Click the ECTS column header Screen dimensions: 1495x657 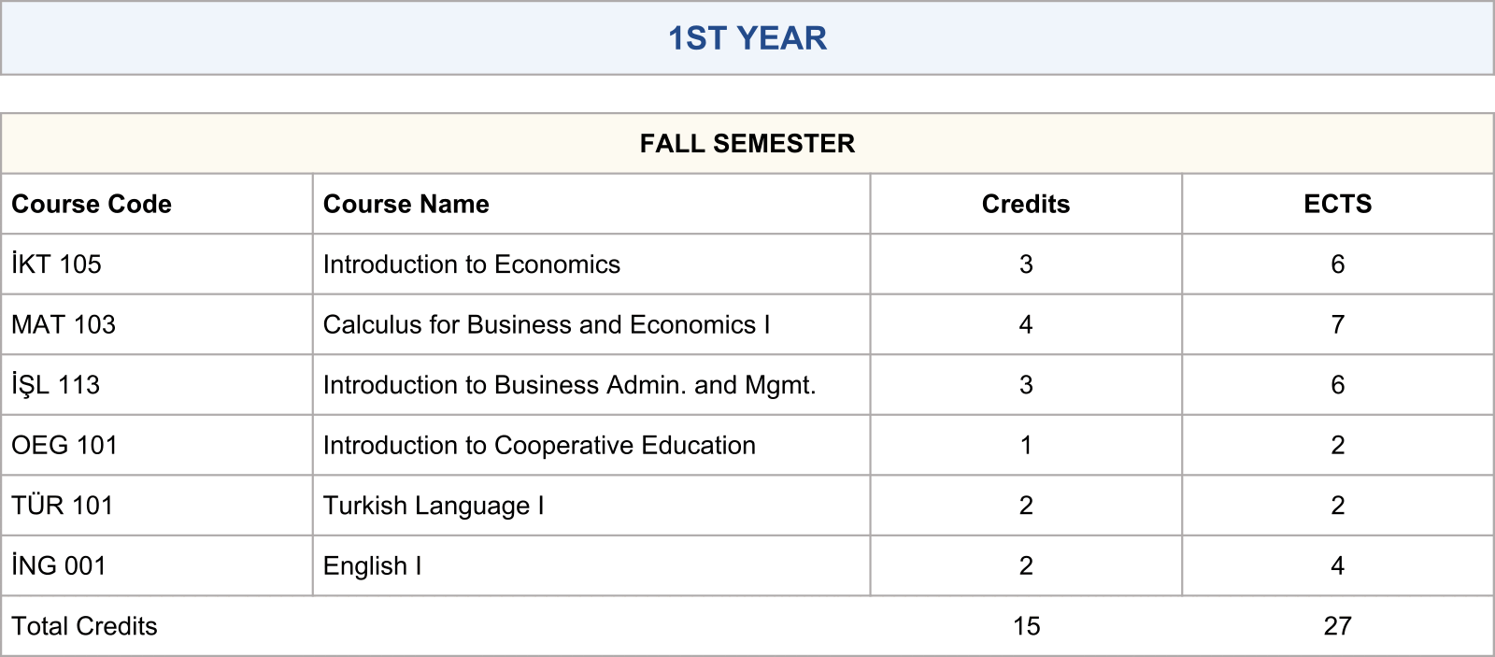click(1337, 204)
